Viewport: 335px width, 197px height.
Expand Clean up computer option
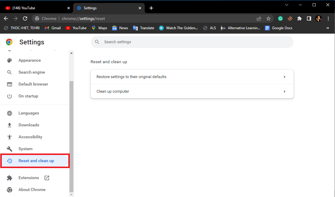click(x=192, y=91)
